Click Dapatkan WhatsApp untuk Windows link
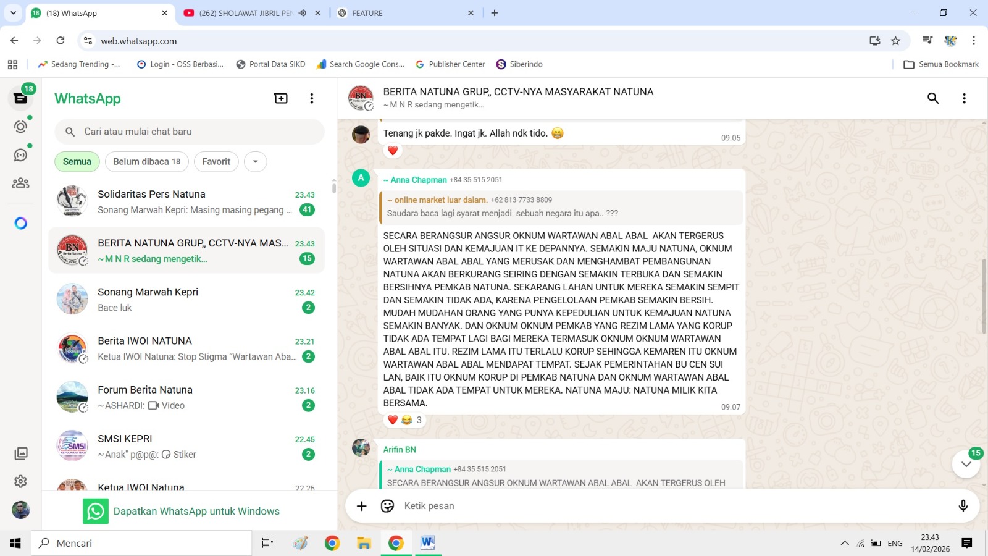The width and height of the screenshot is (988, 556). [x=196, y=512]
